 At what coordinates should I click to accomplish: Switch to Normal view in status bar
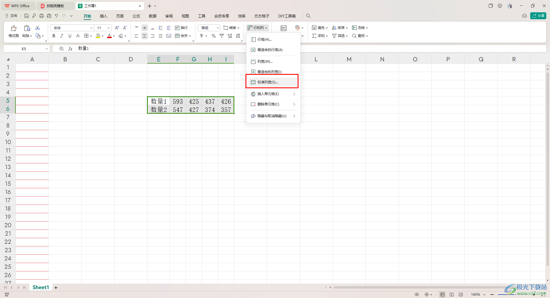(443, 295)
